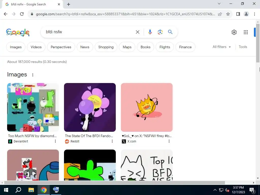This screenshot has height=195, width=260.
Task: Expand the All filters dropdown
Action: coord(222,47)
